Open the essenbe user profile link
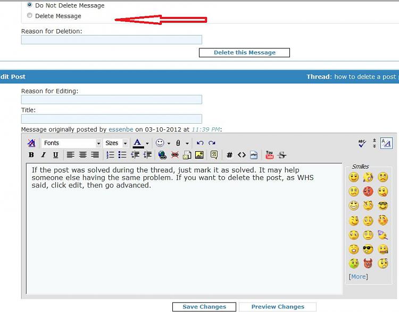399x312 pixels. coord(121,129)
